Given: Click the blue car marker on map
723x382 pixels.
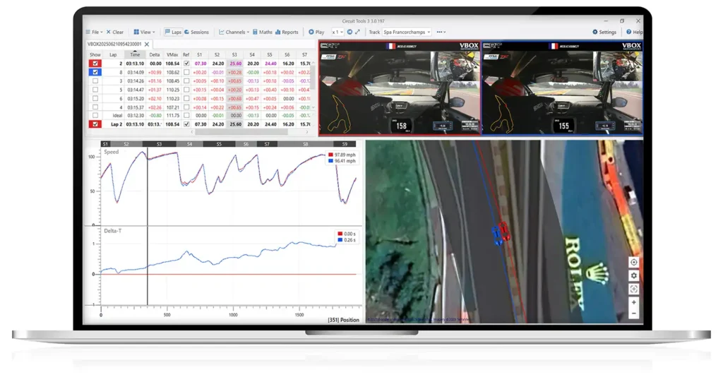Looking at the screenshot, I should 496,236.
